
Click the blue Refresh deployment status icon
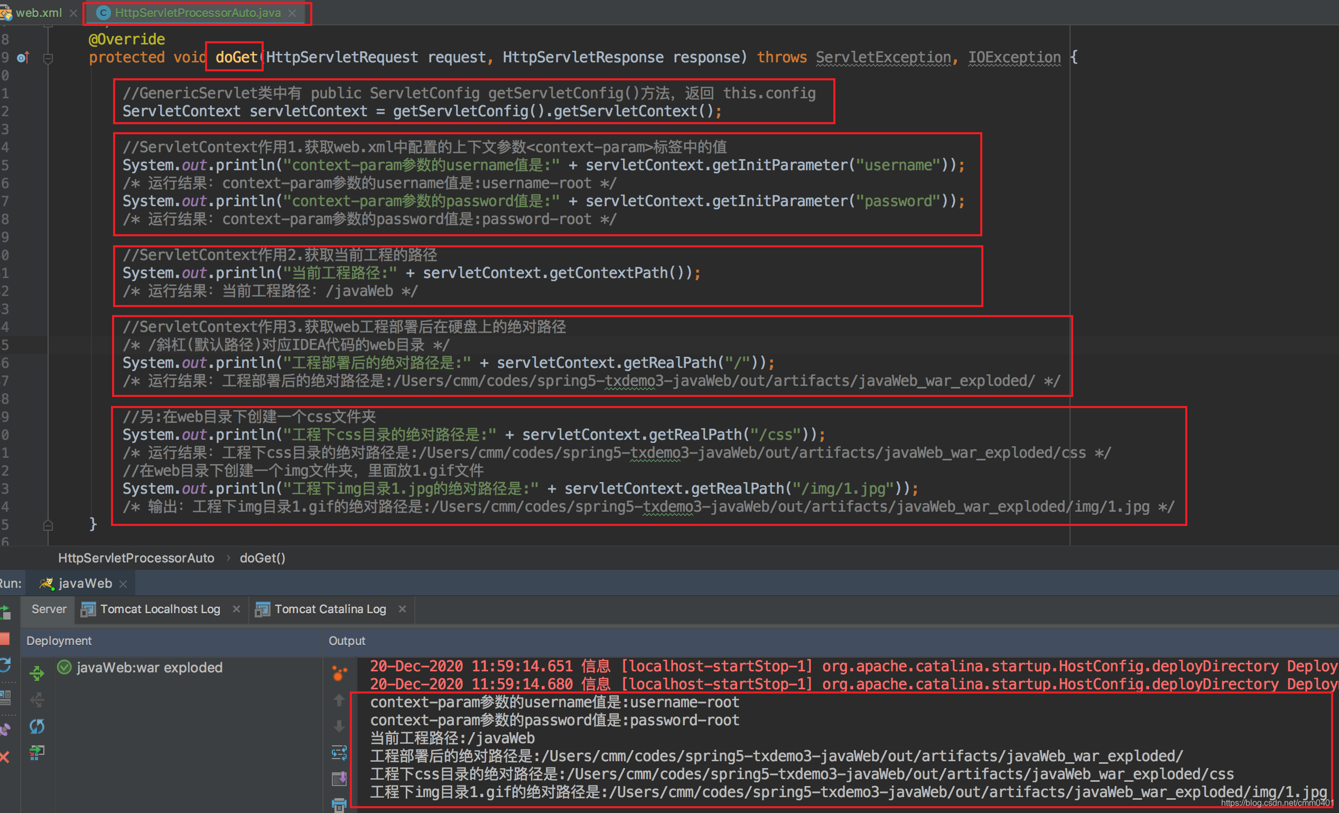tap(37, 726)
